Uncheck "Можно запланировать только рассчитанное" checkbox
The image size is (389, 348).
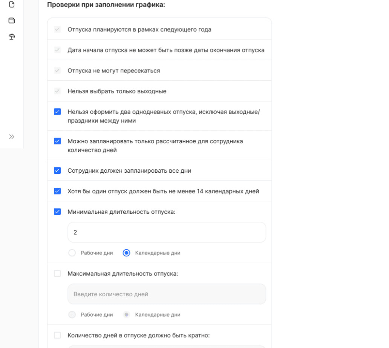pos(57,141)
